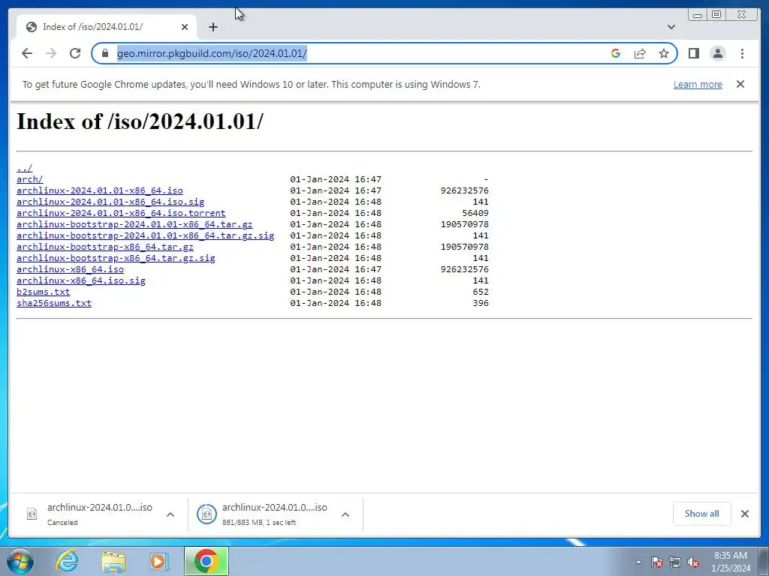This screenshot has width=769, height=576.
Task: View site information via the lock icon
Action: pyautogui.click(x=104, y=53)
